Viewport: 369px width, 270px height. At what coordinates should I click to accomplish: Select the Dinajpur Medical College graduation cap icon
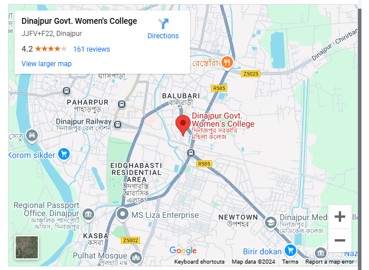coord(270,222)
